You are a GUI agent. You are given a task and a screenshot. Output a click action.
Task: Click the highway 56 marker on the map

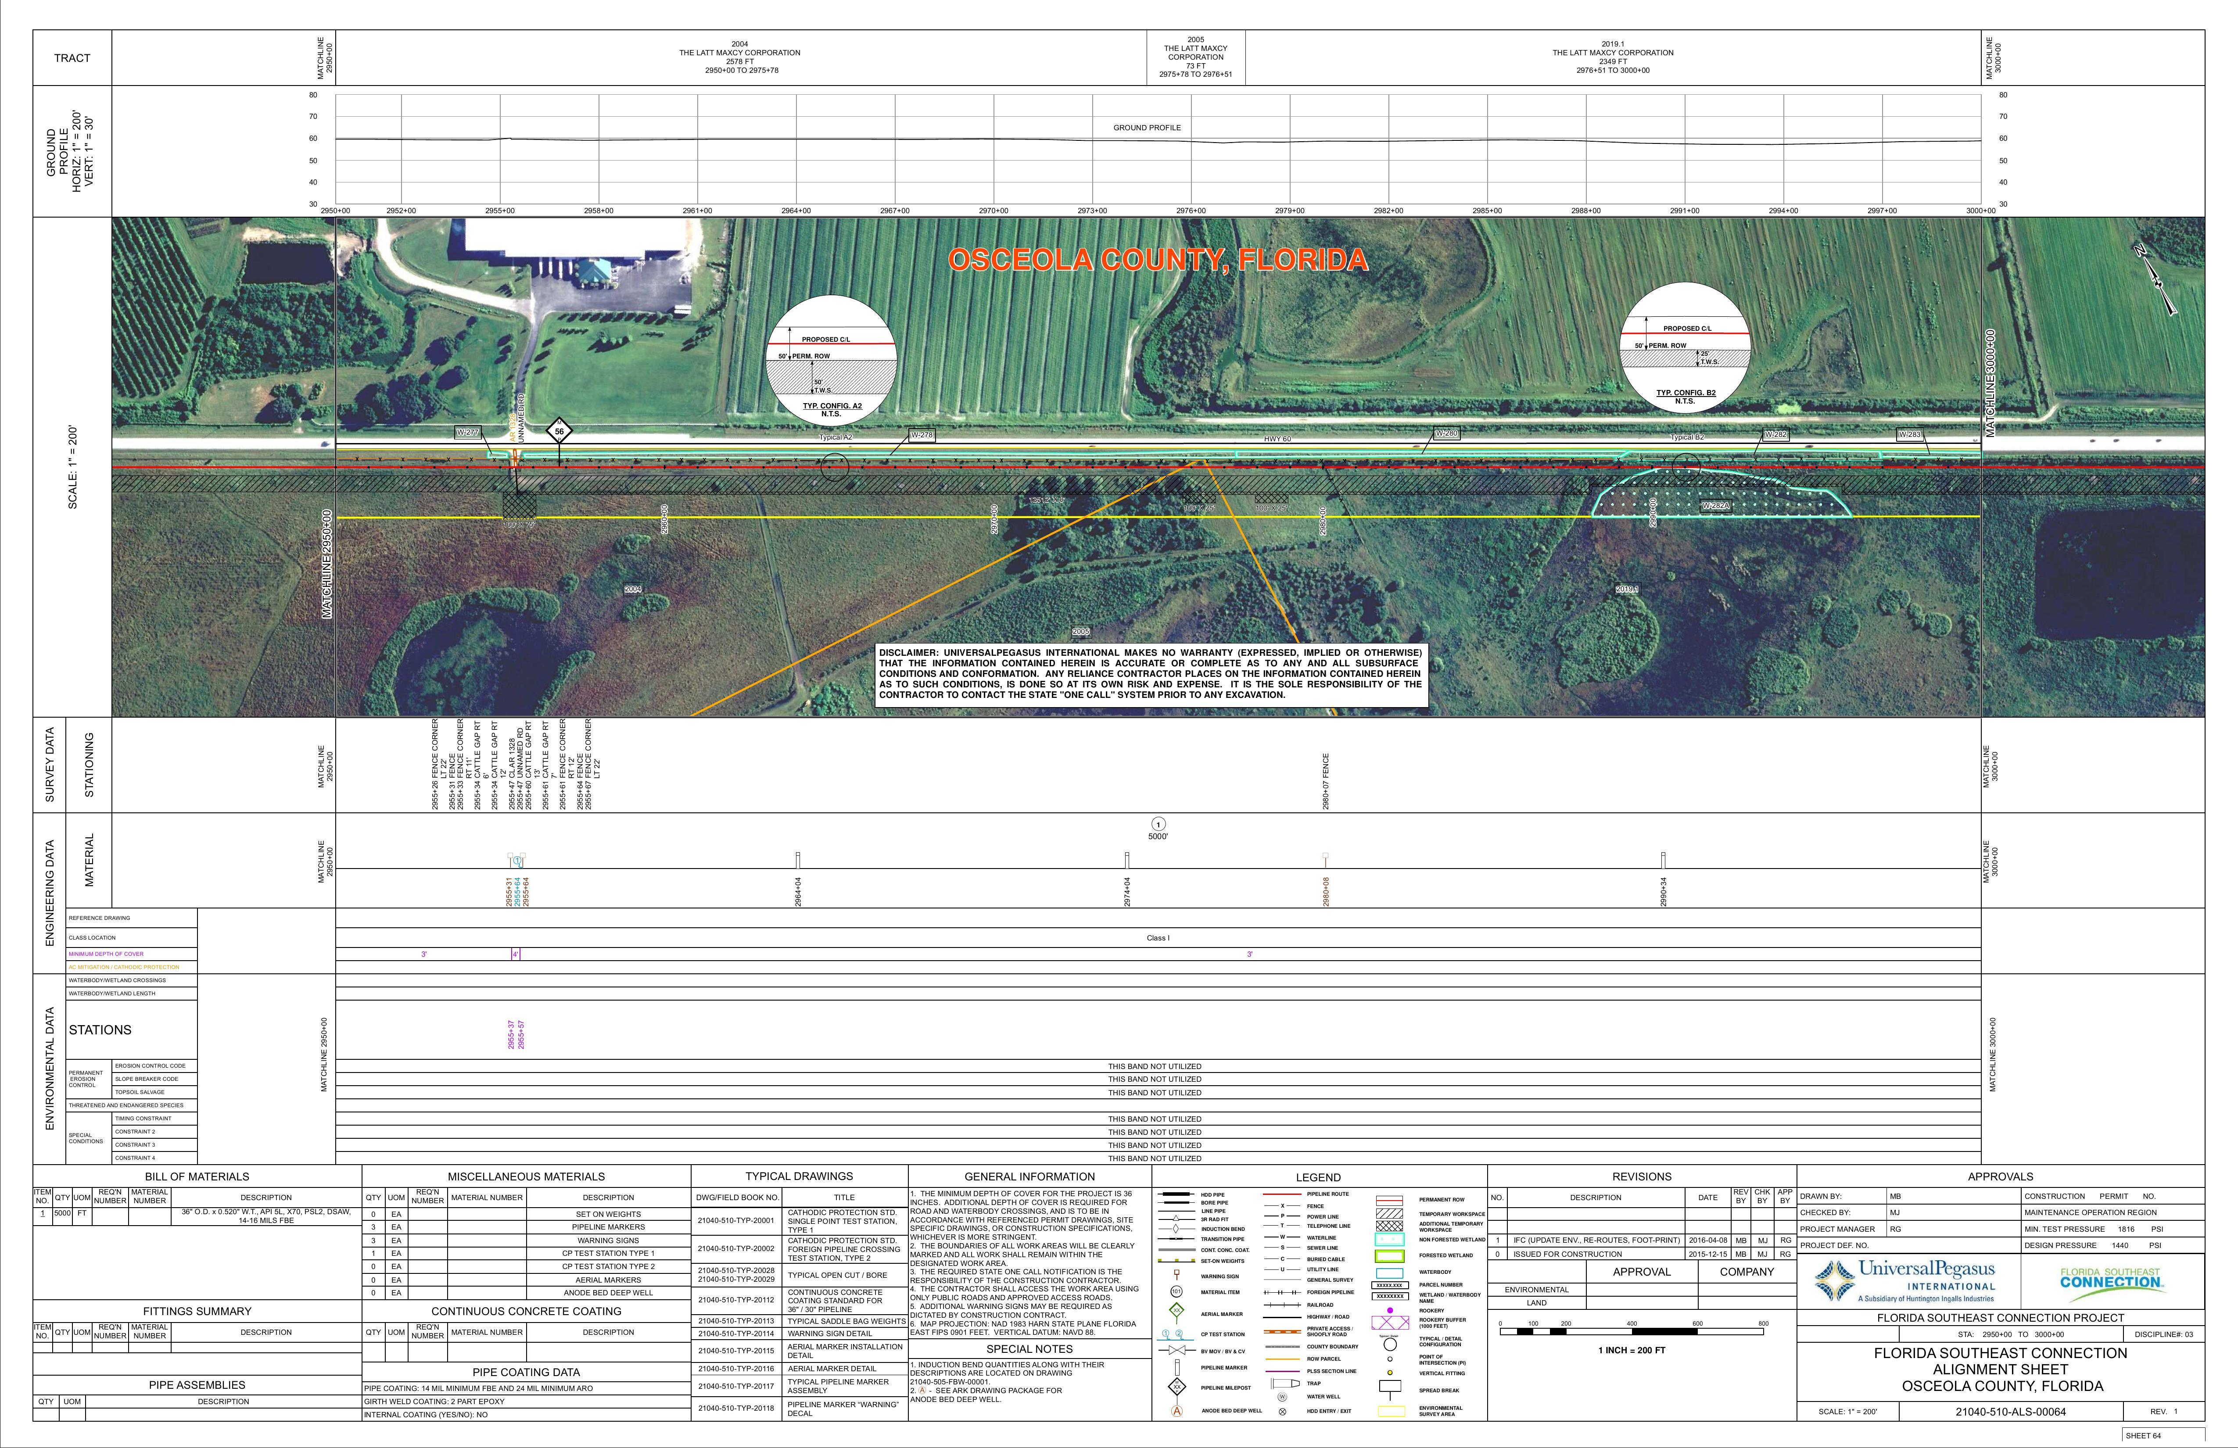click(x=559, y=432)
